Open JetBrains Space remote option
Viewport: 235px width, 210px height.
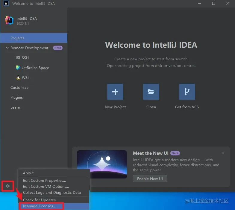(x=35, y=67)
